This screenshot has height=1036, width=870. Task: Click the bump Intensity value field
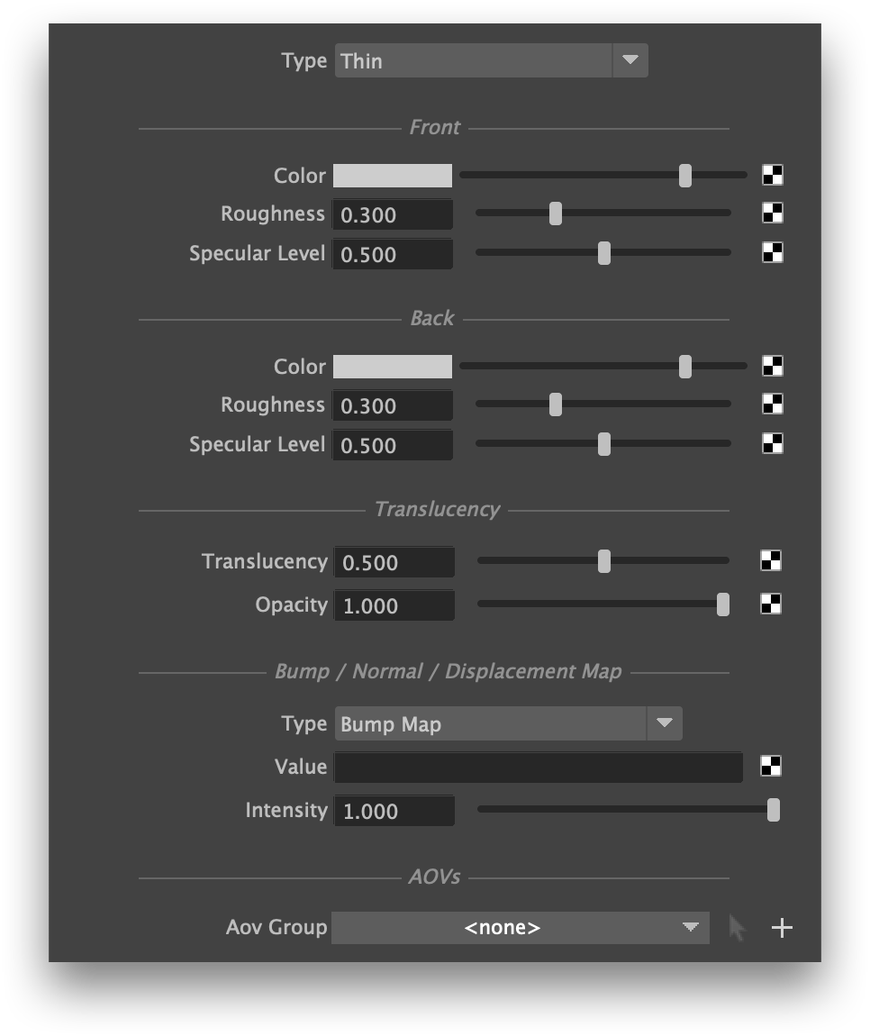click(394, 811)
